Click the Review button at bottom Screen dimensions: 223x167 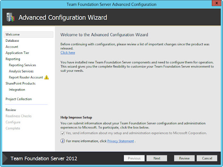pyautogui.click(x=184, y=158)
